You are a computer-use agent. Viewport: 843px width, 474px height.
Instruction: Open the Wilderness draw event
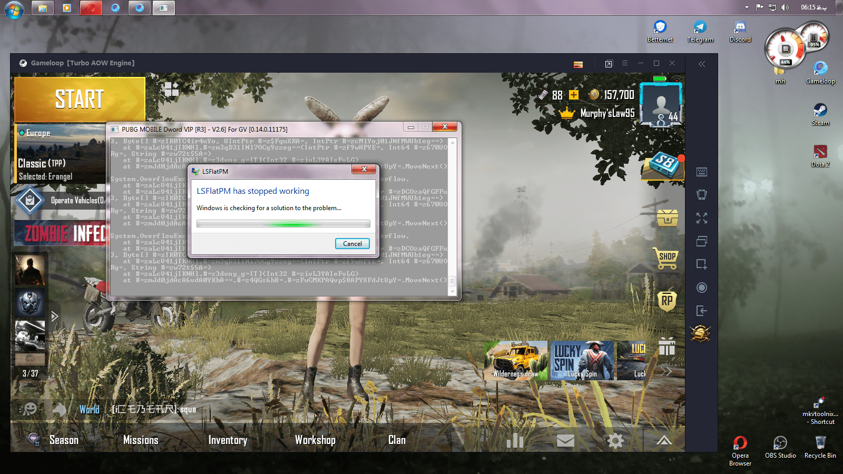516,360
